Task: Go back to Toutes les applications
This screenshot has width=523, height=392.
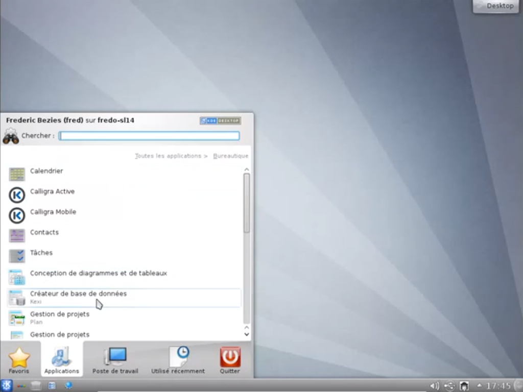Action: (x=168, y=156)
